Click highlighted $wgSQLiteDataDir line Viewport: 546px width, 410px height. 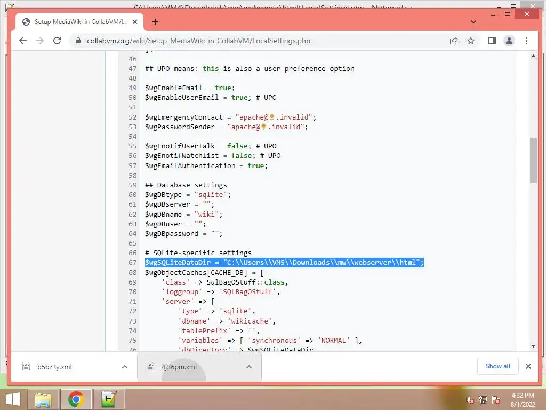click(x=284, y=263)
